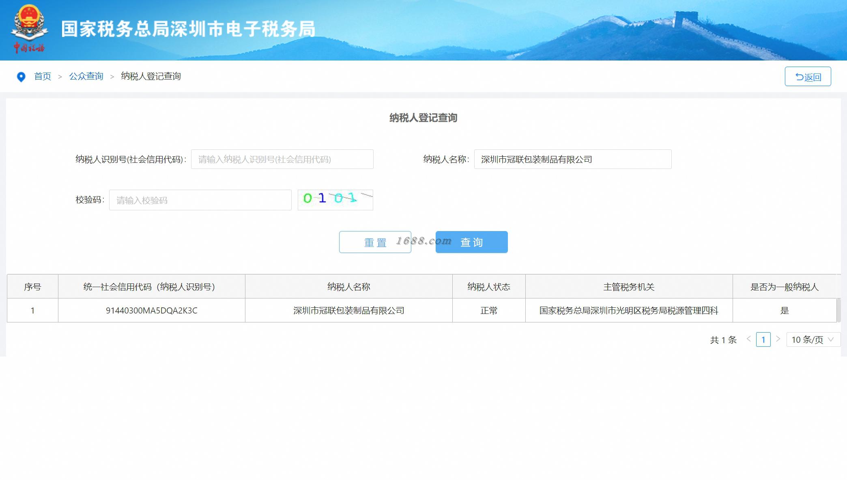This screenshot has width=847, height=480.
Task: Click previous page arrow in pagination
Action: [749, 339]
